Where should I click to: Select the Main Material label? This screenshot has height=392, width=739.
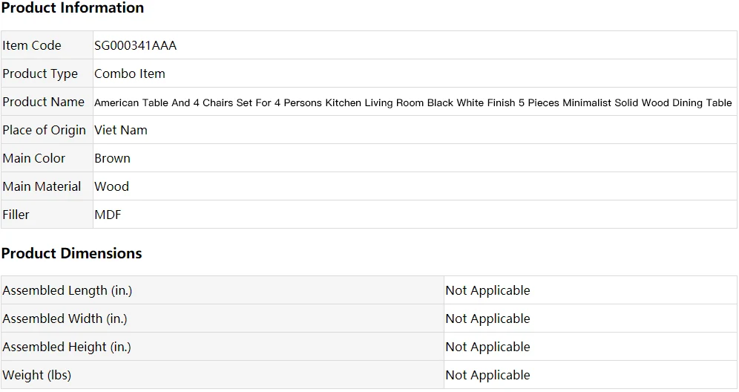point(42,187)
